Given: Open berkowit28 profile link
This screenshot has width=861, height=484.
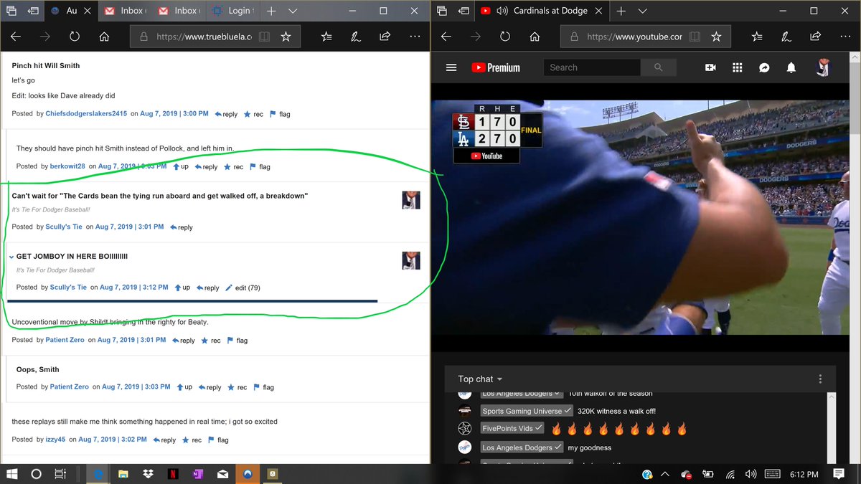Looking at the screenshot, I should (x=67, y=167).
